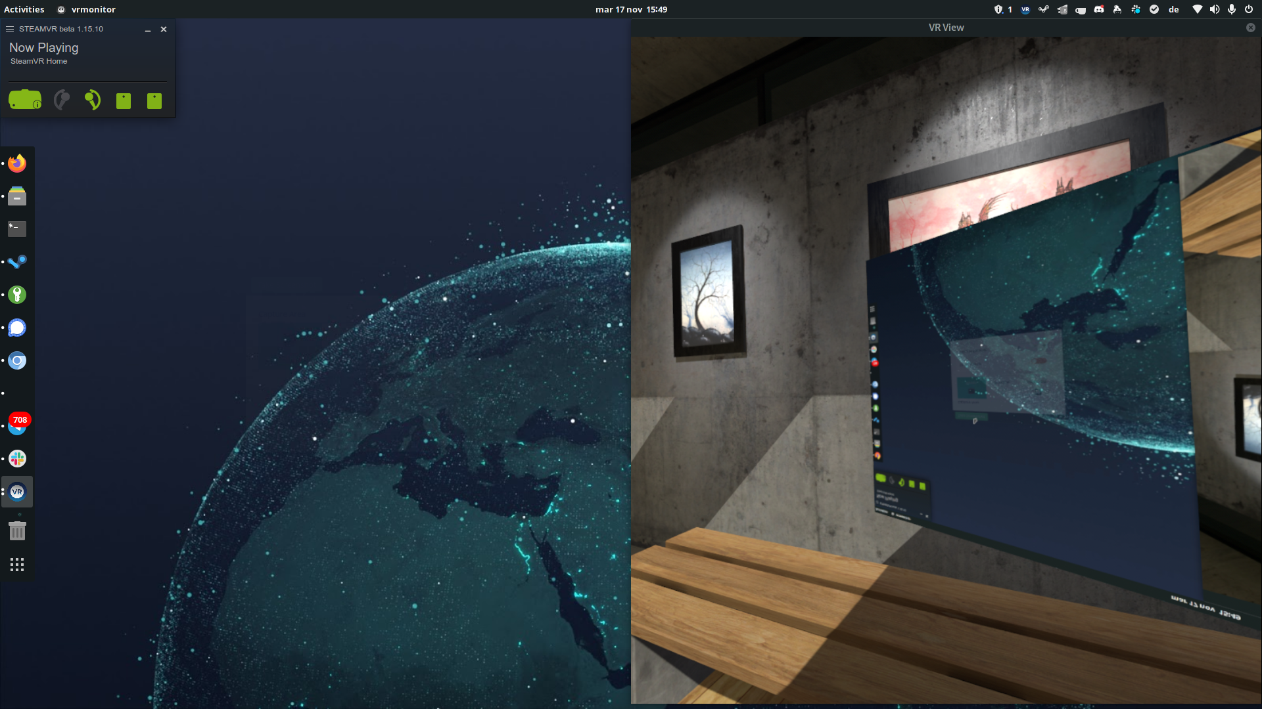
Task: Click the VR View title bar text
Action: [x=946, y=28]
